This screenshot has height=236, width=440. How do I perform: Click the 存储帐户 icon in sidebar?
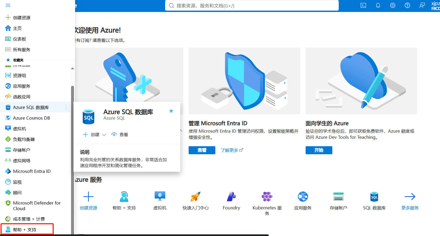click(x=8, y=150)
